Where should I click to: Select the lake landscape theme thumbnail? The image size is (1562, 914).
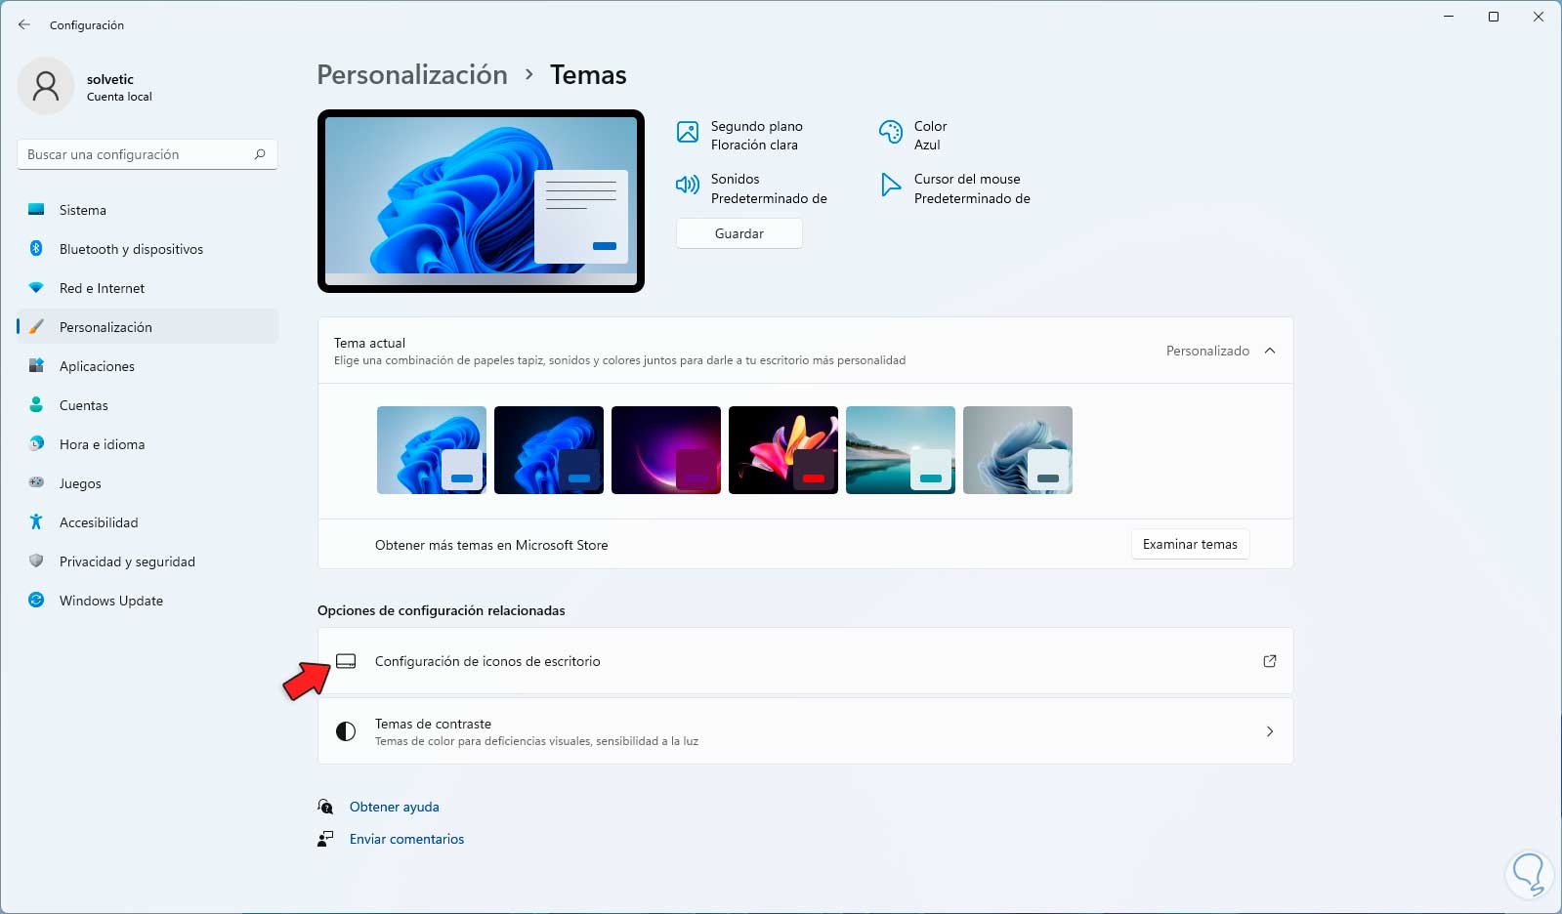(x=901, y=450)
